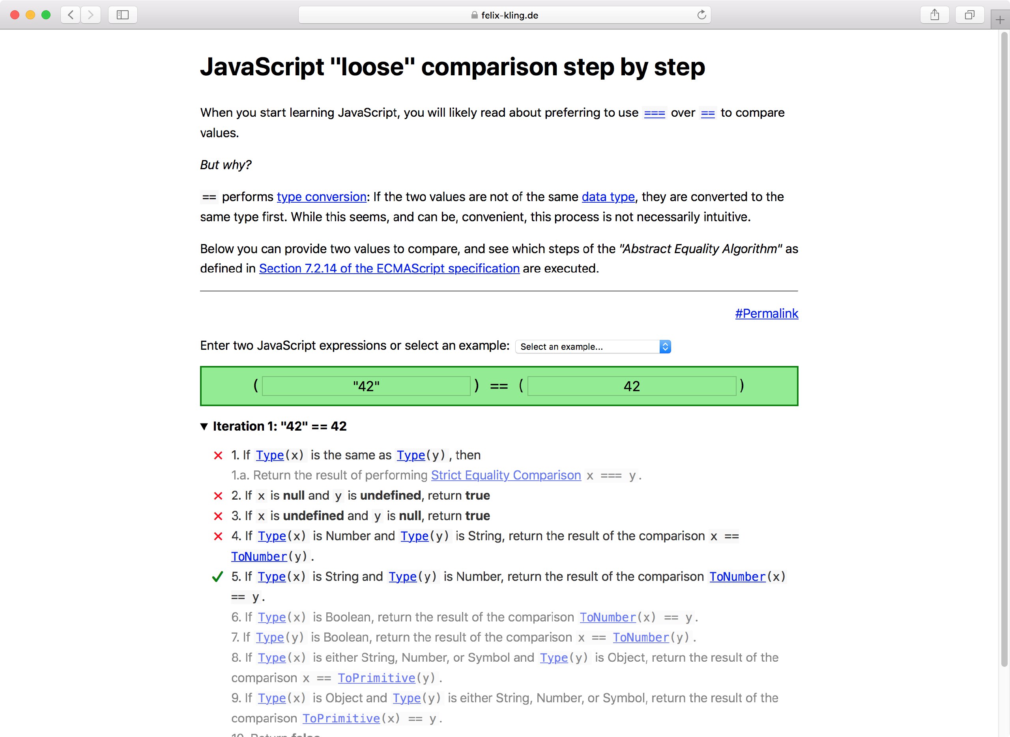Click the green checkmark beside step 5
The width and height of the screenshot is (1010, 737).
tap(217, 577)
